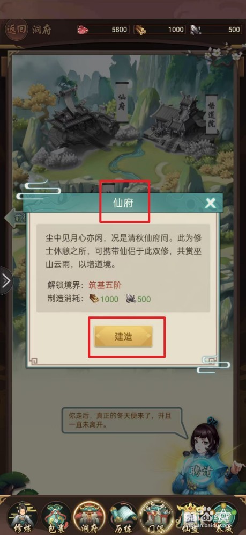Image resolution: width=246 pixels, height=535 pixels.
Task: Tap the ore resource counter 500
Action: [x=215, y=30]
